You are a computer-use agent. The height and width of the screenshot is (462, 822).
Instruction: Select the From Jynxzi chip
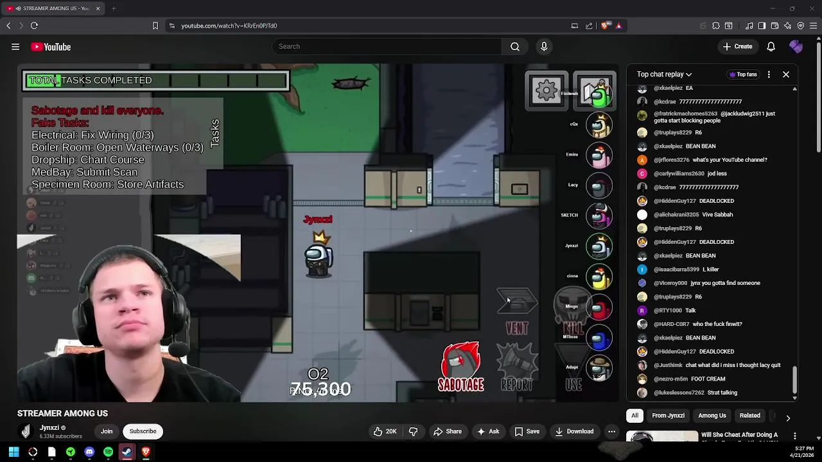[x=668, y=416]
